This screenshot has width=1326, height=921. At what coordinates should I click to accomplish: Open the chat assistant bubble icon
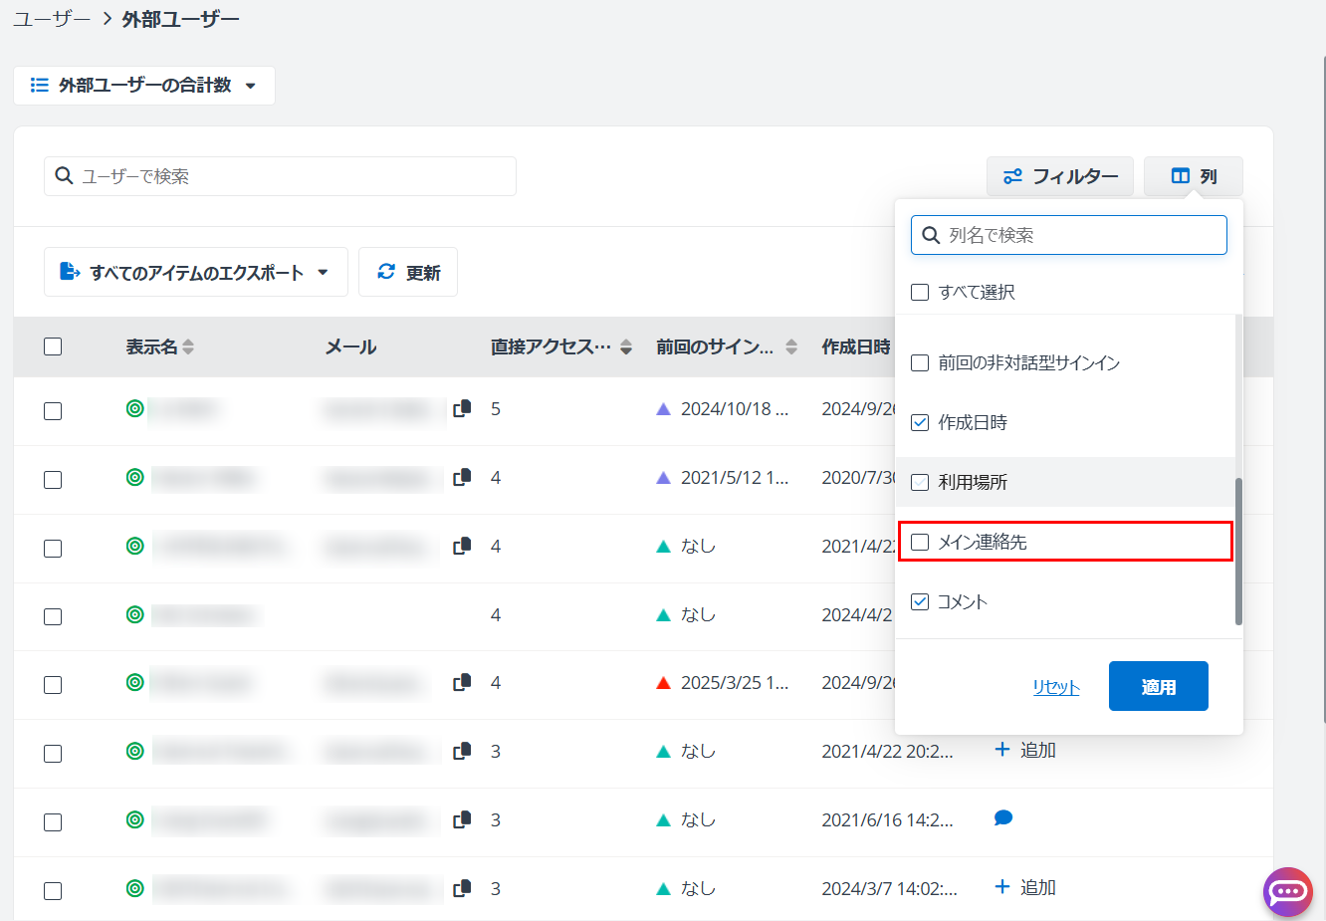(x=1288, y=891)
